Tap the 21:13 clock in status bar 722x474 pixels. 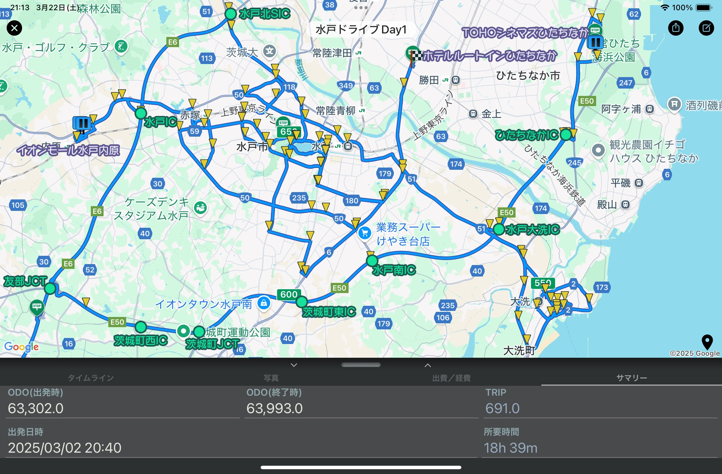pos(20,7)
